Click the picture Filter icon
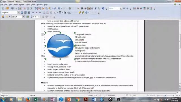Screen dimensions: 181x102 click(x=7, y=17)
